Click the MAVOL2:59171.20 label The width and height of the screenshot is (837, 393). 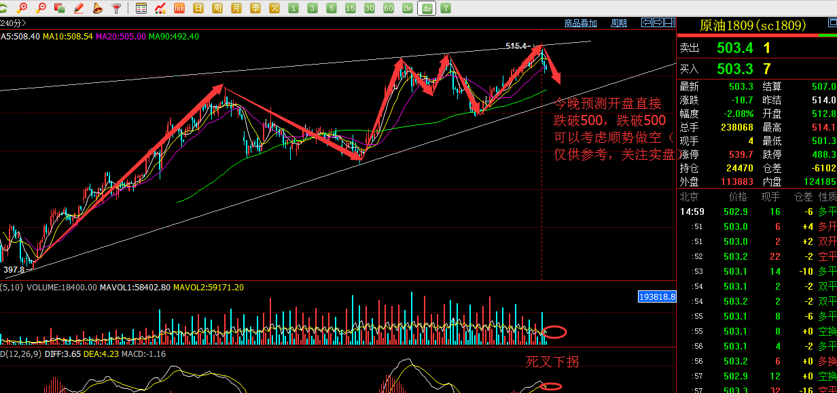[x=209, y=288]
